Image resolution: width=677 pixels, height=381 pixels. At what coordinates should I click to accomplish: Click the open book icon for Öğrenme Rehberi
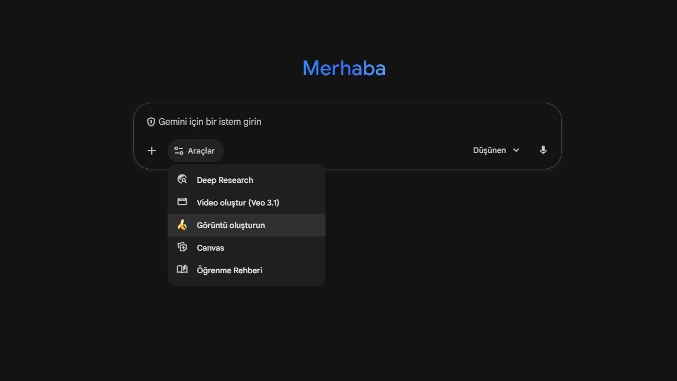click(182, 270)
